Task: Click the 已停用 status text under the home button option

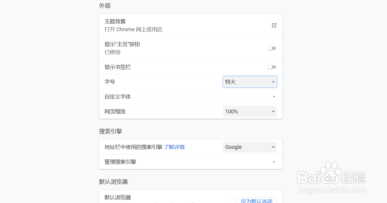Action: [x=112, y=52]
